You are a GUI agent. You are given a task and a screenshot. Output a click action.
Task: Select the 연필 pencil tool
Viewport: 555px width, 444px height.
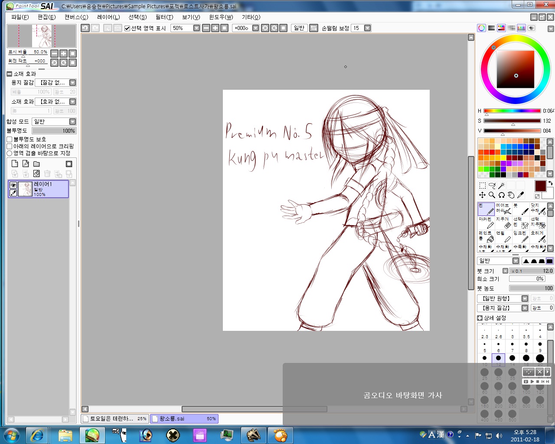503,237
